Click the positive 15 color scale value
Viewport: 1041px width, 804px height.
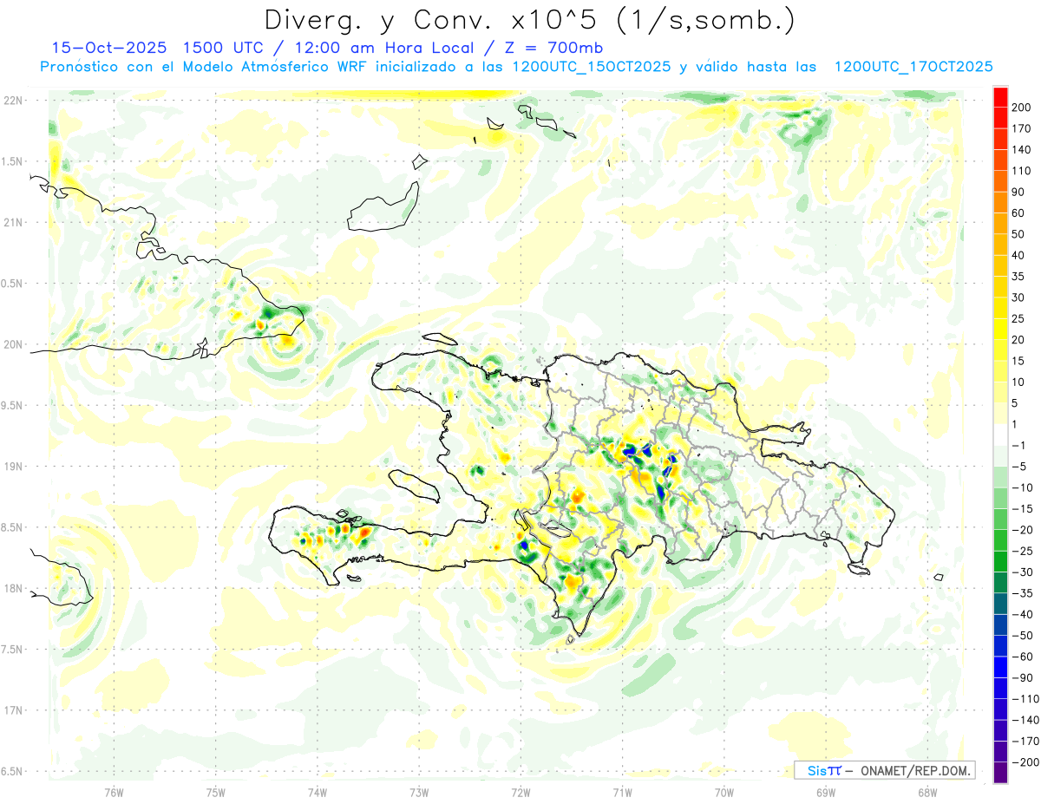click(1018, 362)
